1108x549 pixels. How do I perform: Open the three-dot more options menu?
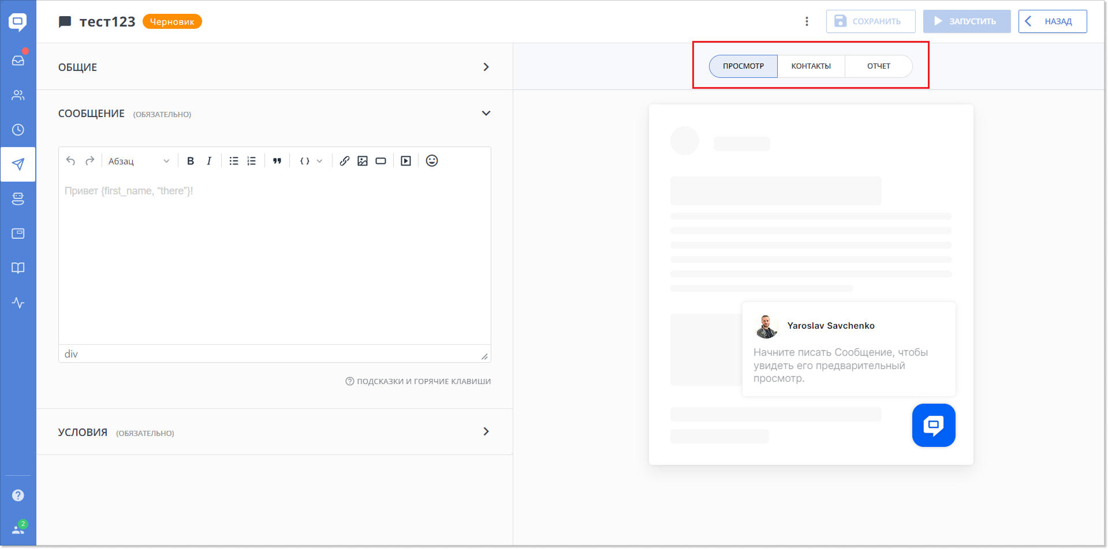pyautogui.click(x=807, y=21)
